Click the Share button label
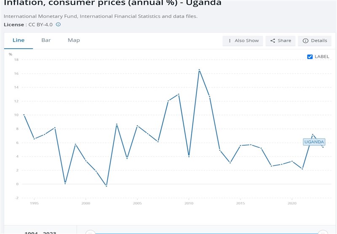 click(284, 41)
